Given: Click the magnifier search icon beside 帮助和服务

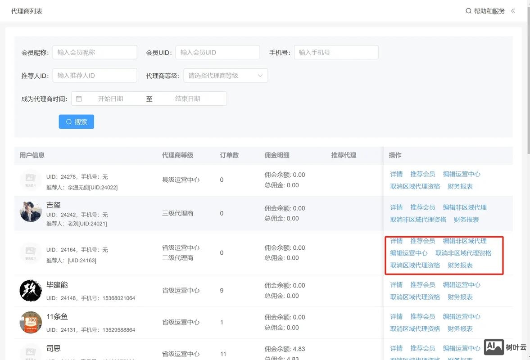Looking at the screenshot, I should 469,11.
